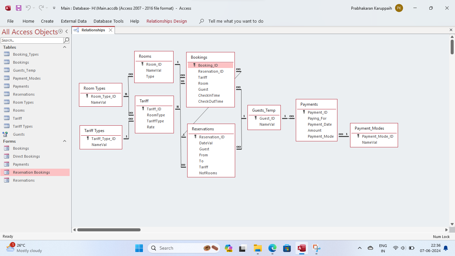
Task: Click the Tell me what you want to do box
Action: point(236,21)
